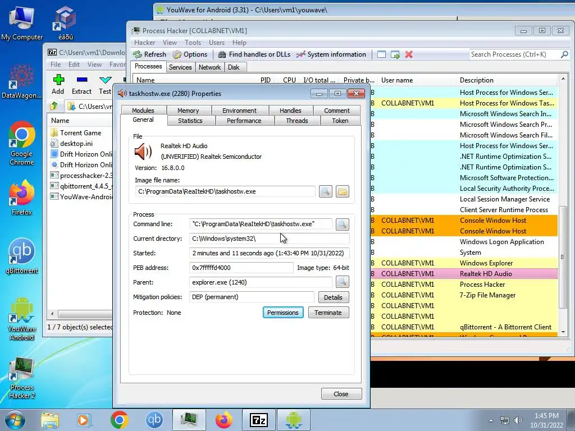Click the search magnifier in Search Processes box
This screenshot has height=431, width=575.
(564, 54)
